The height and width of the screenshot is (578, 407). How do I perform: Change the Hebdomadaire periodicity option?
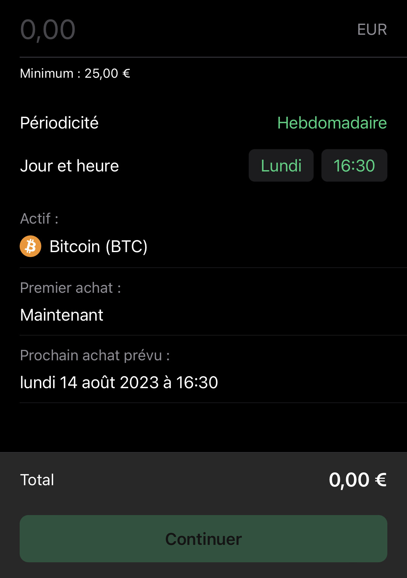(332, 123)
